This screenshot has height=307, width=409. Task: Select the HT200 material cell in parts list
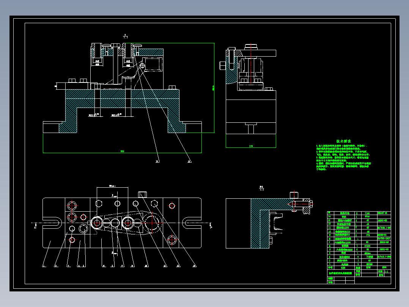click(x=368, y=246)
